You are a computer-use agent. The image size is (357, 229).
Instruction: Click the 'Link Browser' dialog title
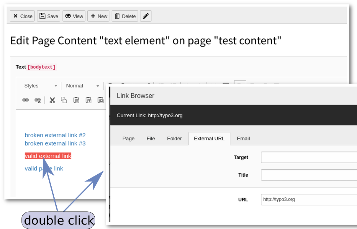pyautogui.click(x=135, y=96)
